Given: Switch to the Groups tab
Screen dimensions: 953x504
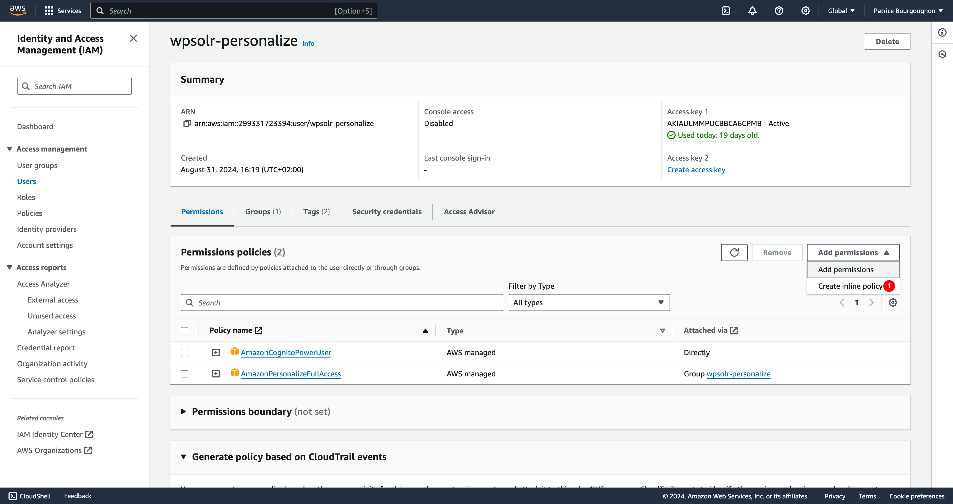Looking at the screenshot, I should [263, 212].
